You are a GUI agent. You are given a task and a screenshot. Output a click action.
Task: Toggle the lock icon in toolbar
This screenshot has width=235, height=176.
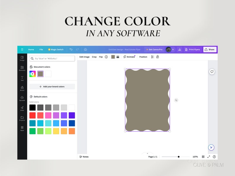point(157,57)
